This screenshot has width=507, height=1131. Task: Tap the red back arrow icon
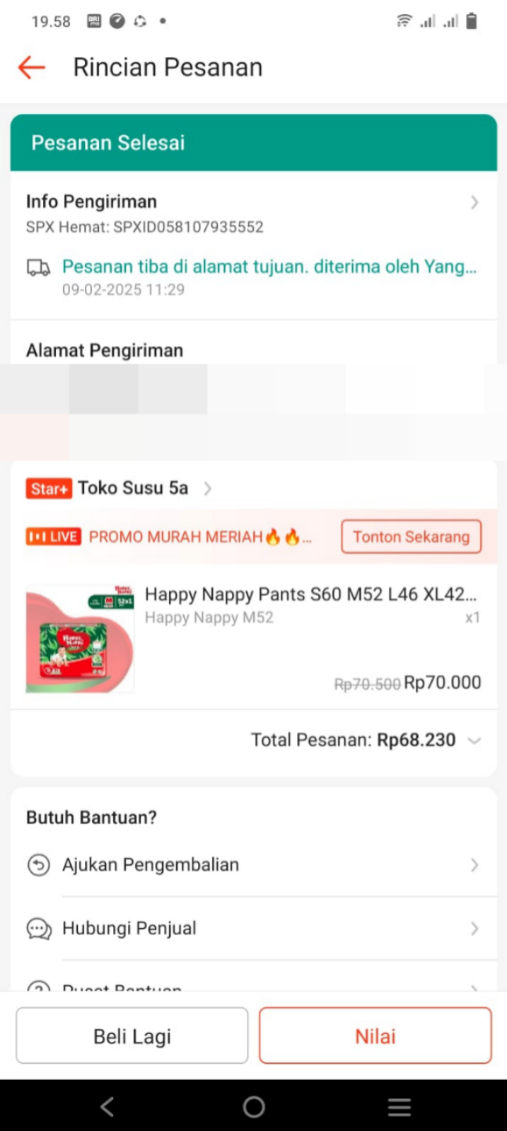tap(31, 68)
